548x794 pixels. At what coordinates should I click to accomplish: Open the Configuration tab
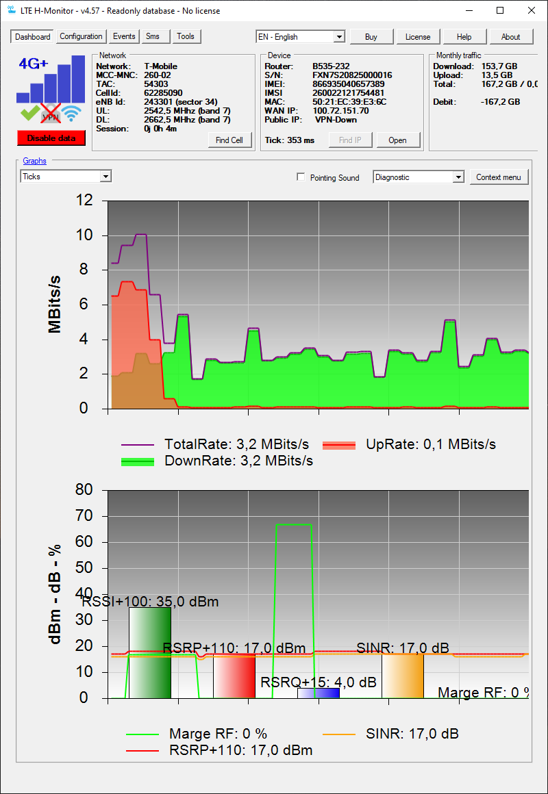pyautogui.click(x=81, y=36)
